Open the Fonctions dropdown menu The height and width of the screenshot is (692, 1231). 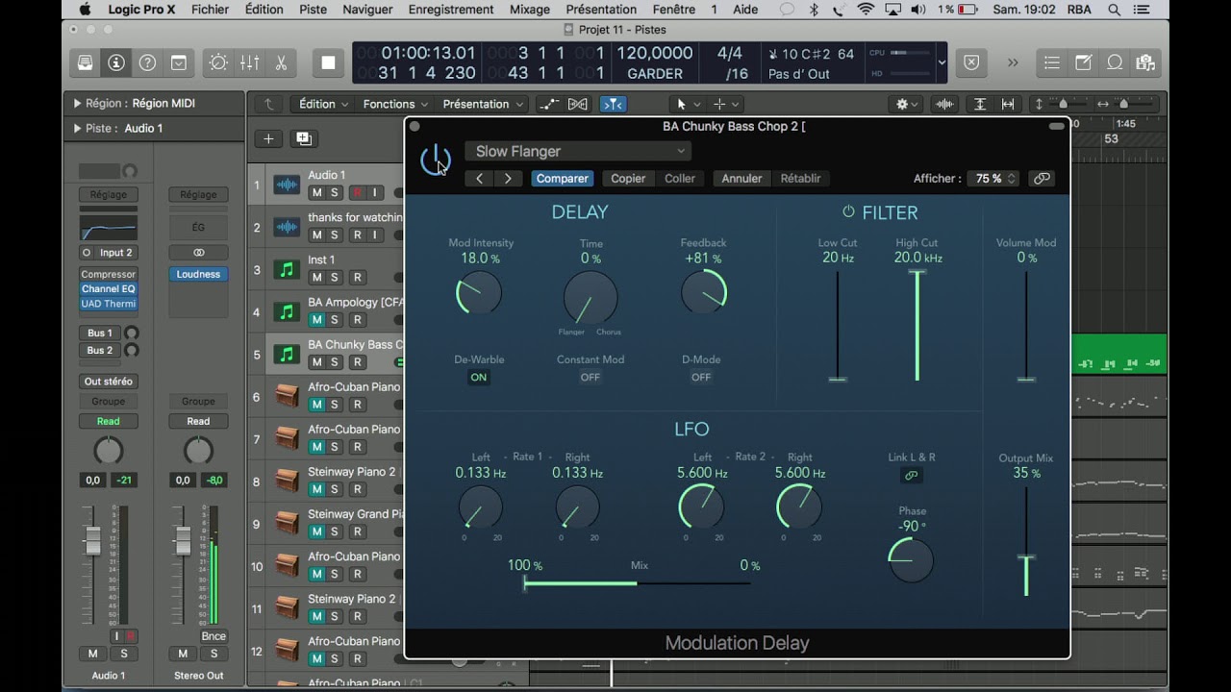395,104
